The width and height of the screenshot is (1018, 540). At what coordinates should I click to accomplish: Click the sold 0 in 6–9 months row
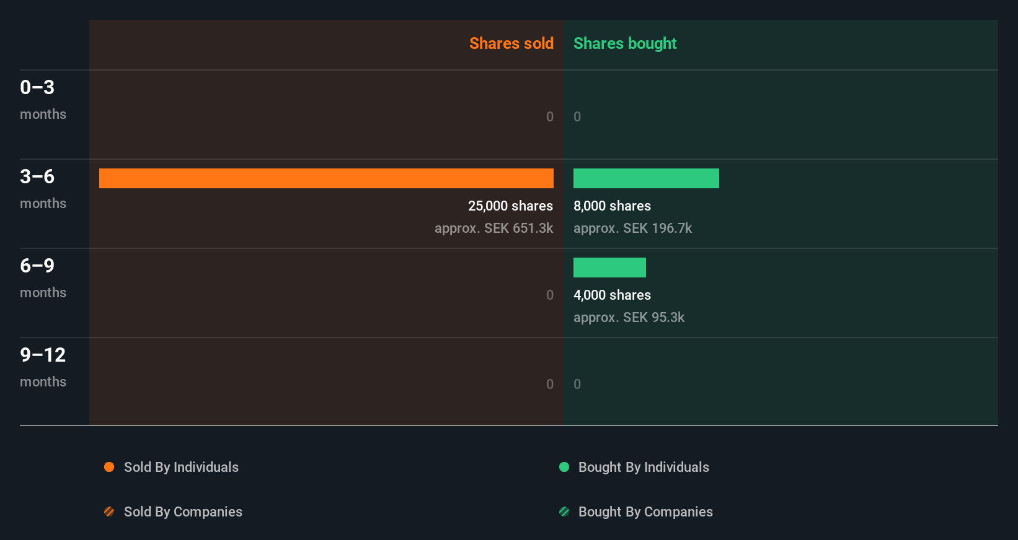click(550, 295)
